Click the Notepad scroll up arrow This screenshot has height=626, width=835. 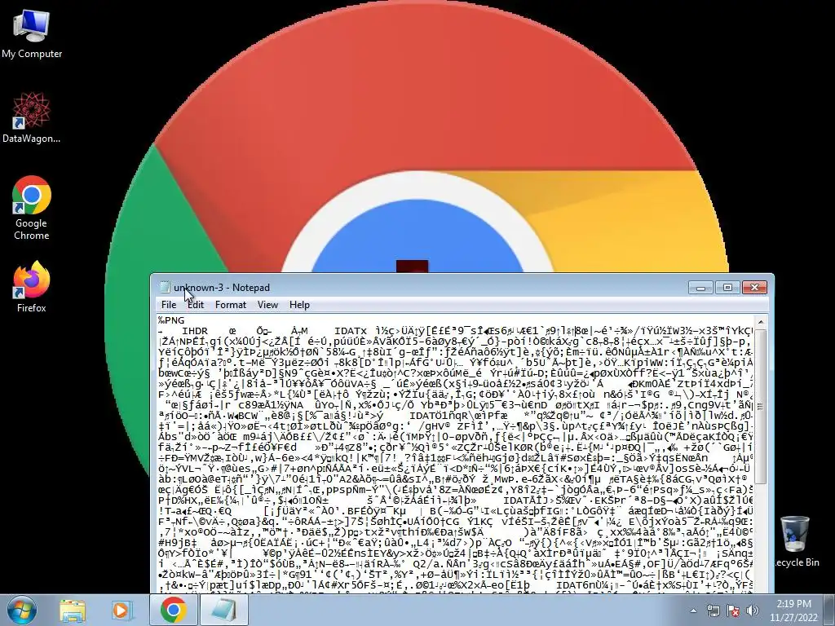(x=761, y=322)
